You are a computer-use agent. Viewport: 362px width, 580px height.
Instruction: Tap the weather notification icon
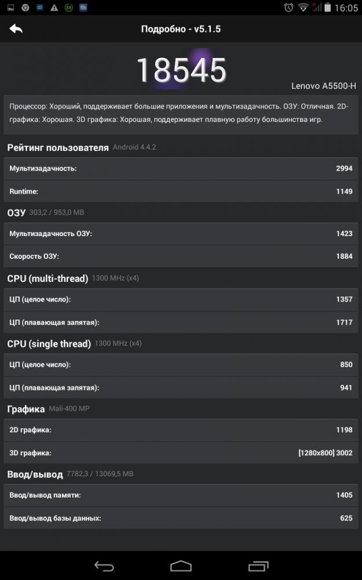point(83,8)
